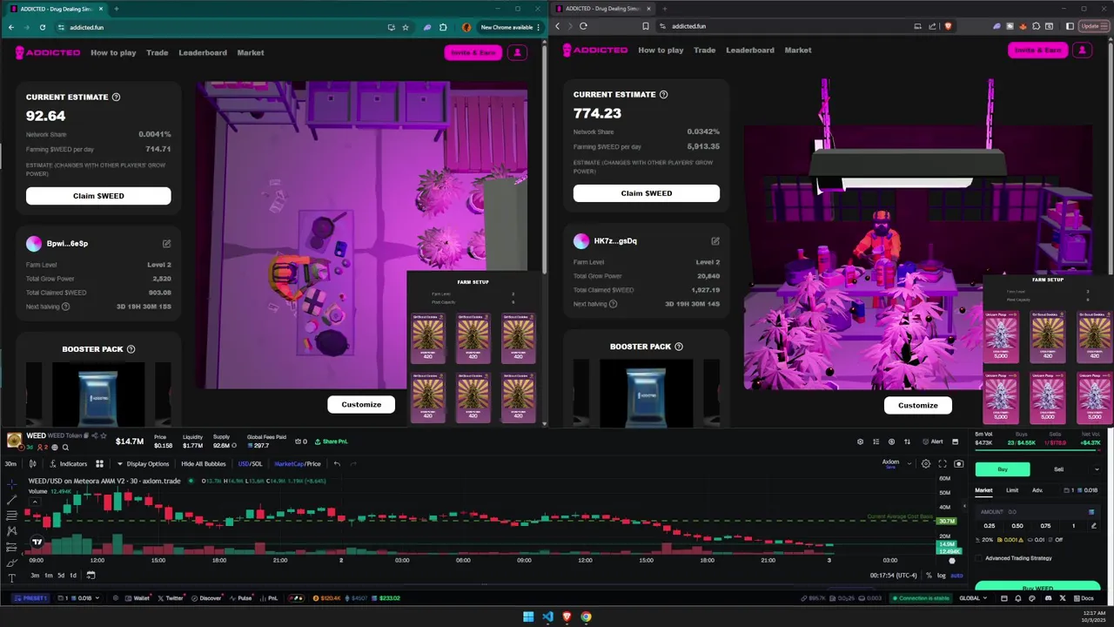This screenshot has width=1114, height=627.
Task: Click Customize in left window
Action: pyautogui.click(x=361, y=404)
